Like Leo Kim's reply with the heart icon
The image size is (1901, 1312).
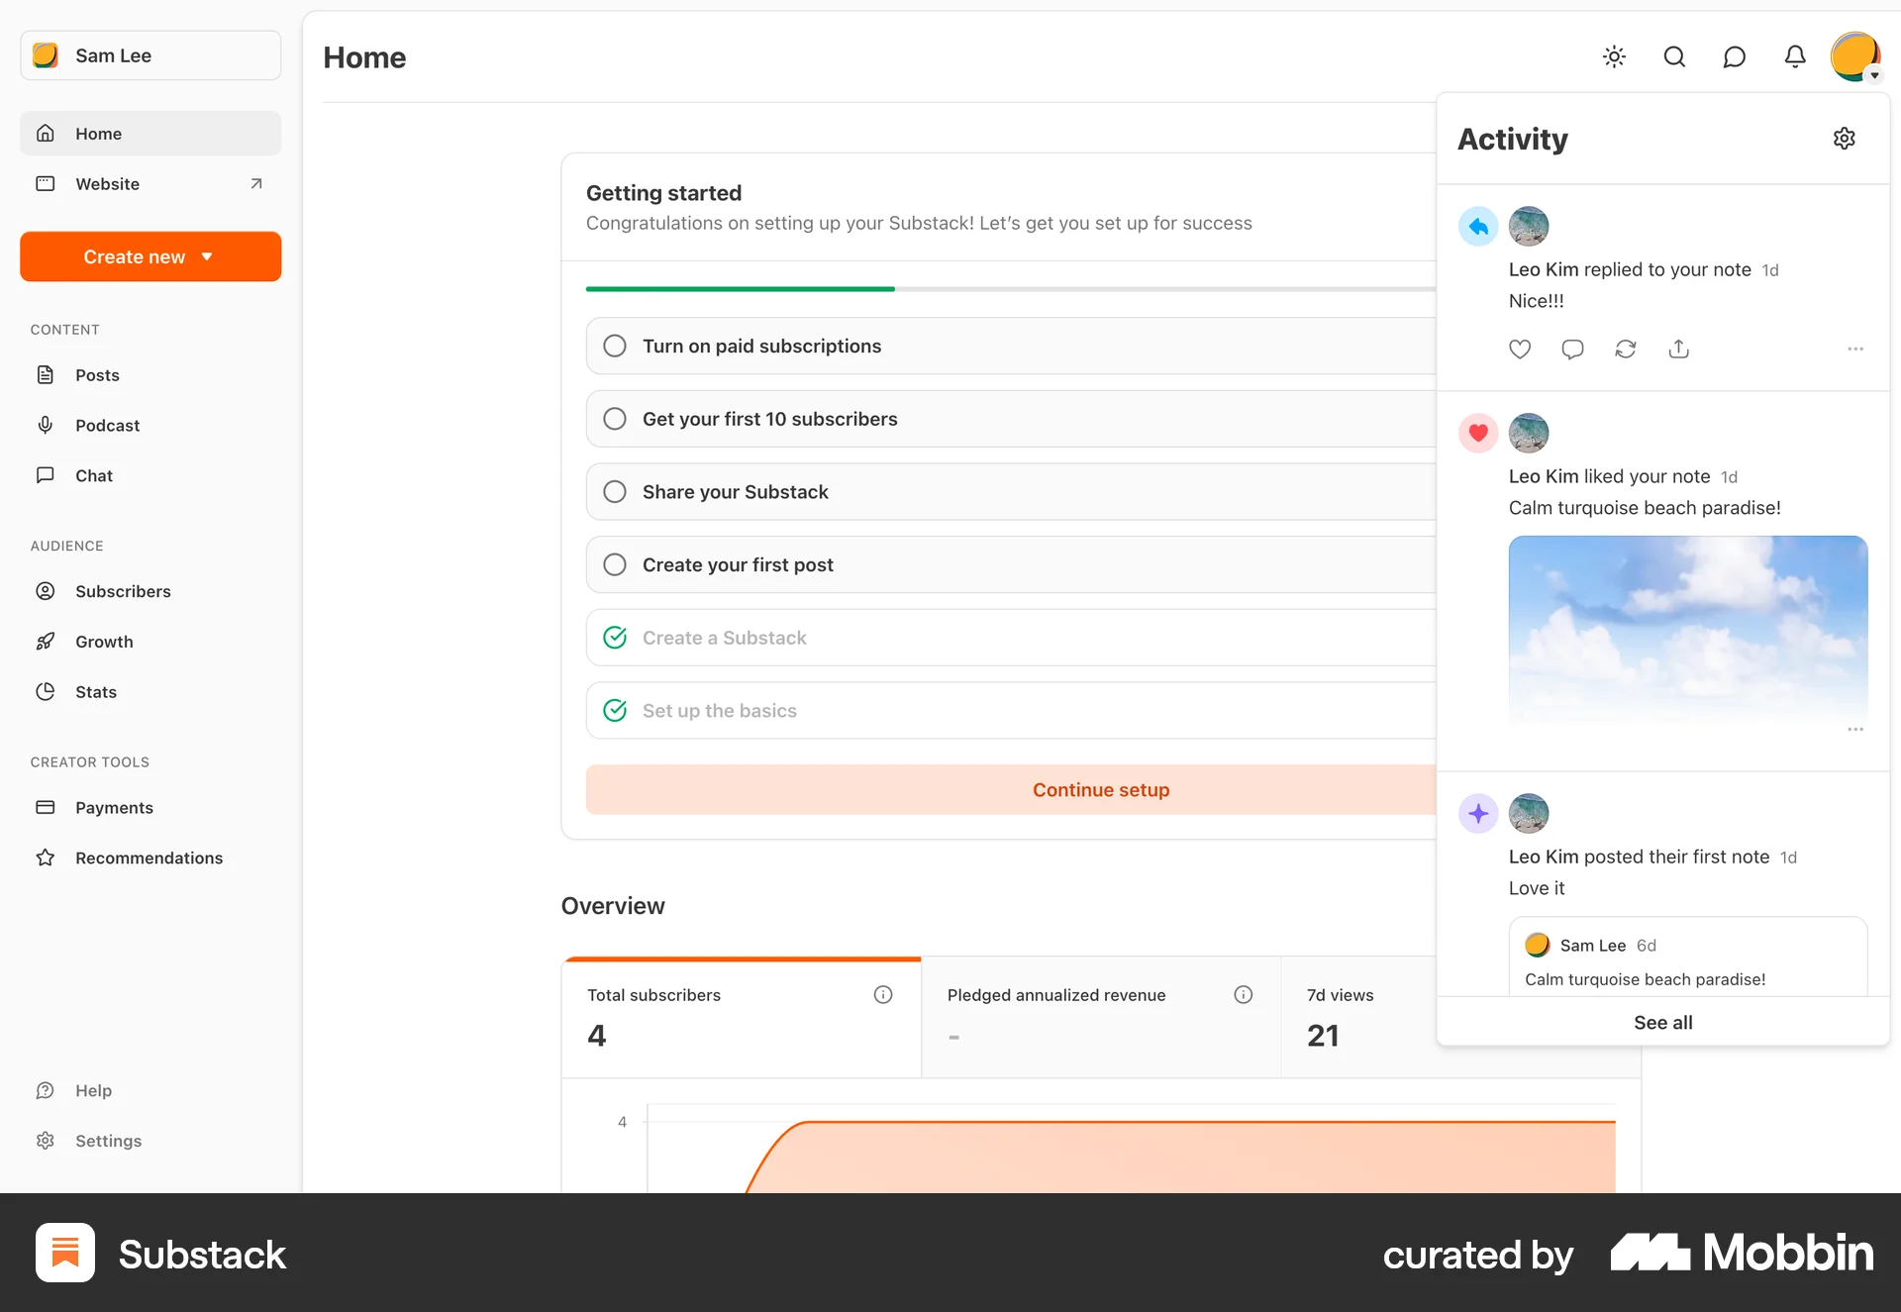1520,349
